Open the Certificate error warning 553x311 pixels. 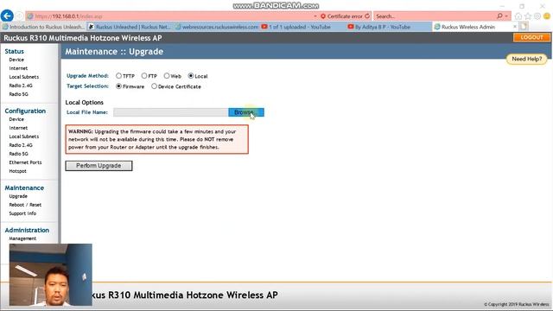(x=341, y=16)
